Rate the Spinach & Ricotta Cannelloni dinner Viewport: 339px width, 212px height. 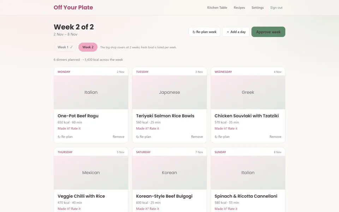(x=226, y=209)
